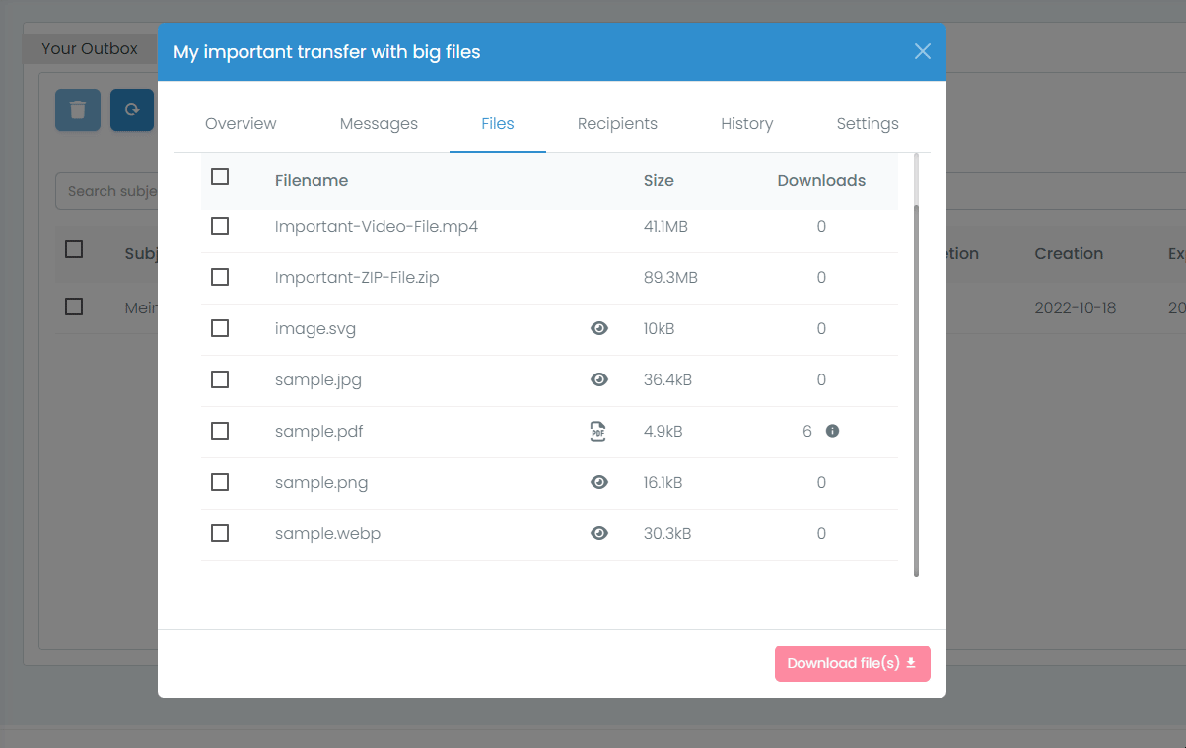1186x748 pixels.
Task: Open the sample.jpg preview
Action: [598, 379]
